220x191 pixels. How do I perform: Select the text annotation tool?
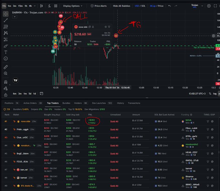pyautogui.click(x=6, y=52)
